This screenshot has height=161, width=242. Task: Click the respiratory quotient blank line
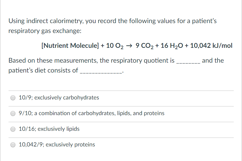(185, 62)
